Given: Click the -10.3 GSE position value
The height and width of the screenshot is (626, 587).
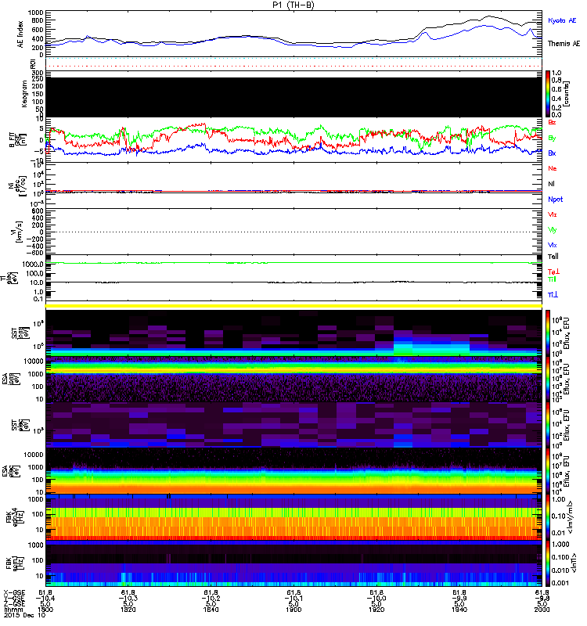Looking at the screenshot, I should (x=128, y=599).
